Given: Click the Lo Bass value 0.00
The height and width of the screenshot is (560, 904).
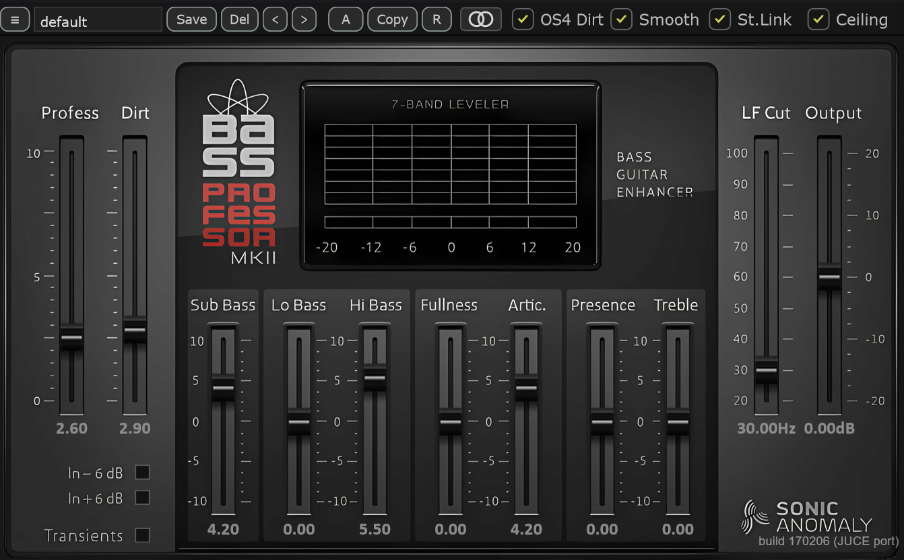Looking at the screenshot, I should (299, 530).
